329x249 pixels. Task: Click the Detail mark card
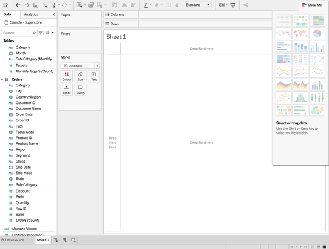(66, 90)
